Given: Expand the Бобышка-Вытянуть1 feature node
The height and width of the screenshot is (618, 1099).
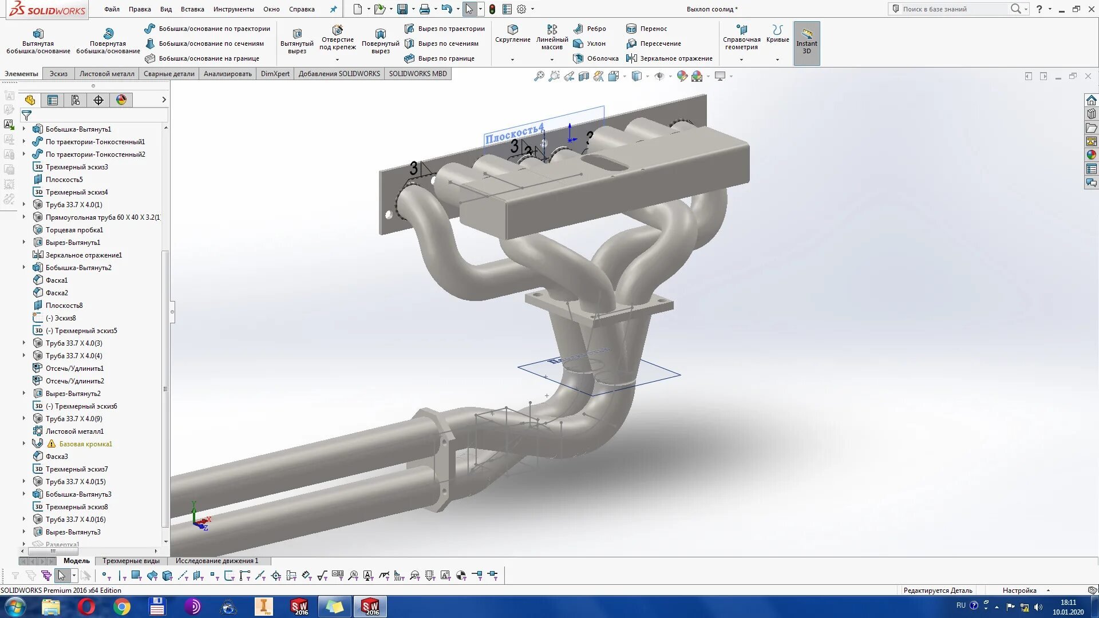Looking at the screenshot, I should click(x=24, y=129).
